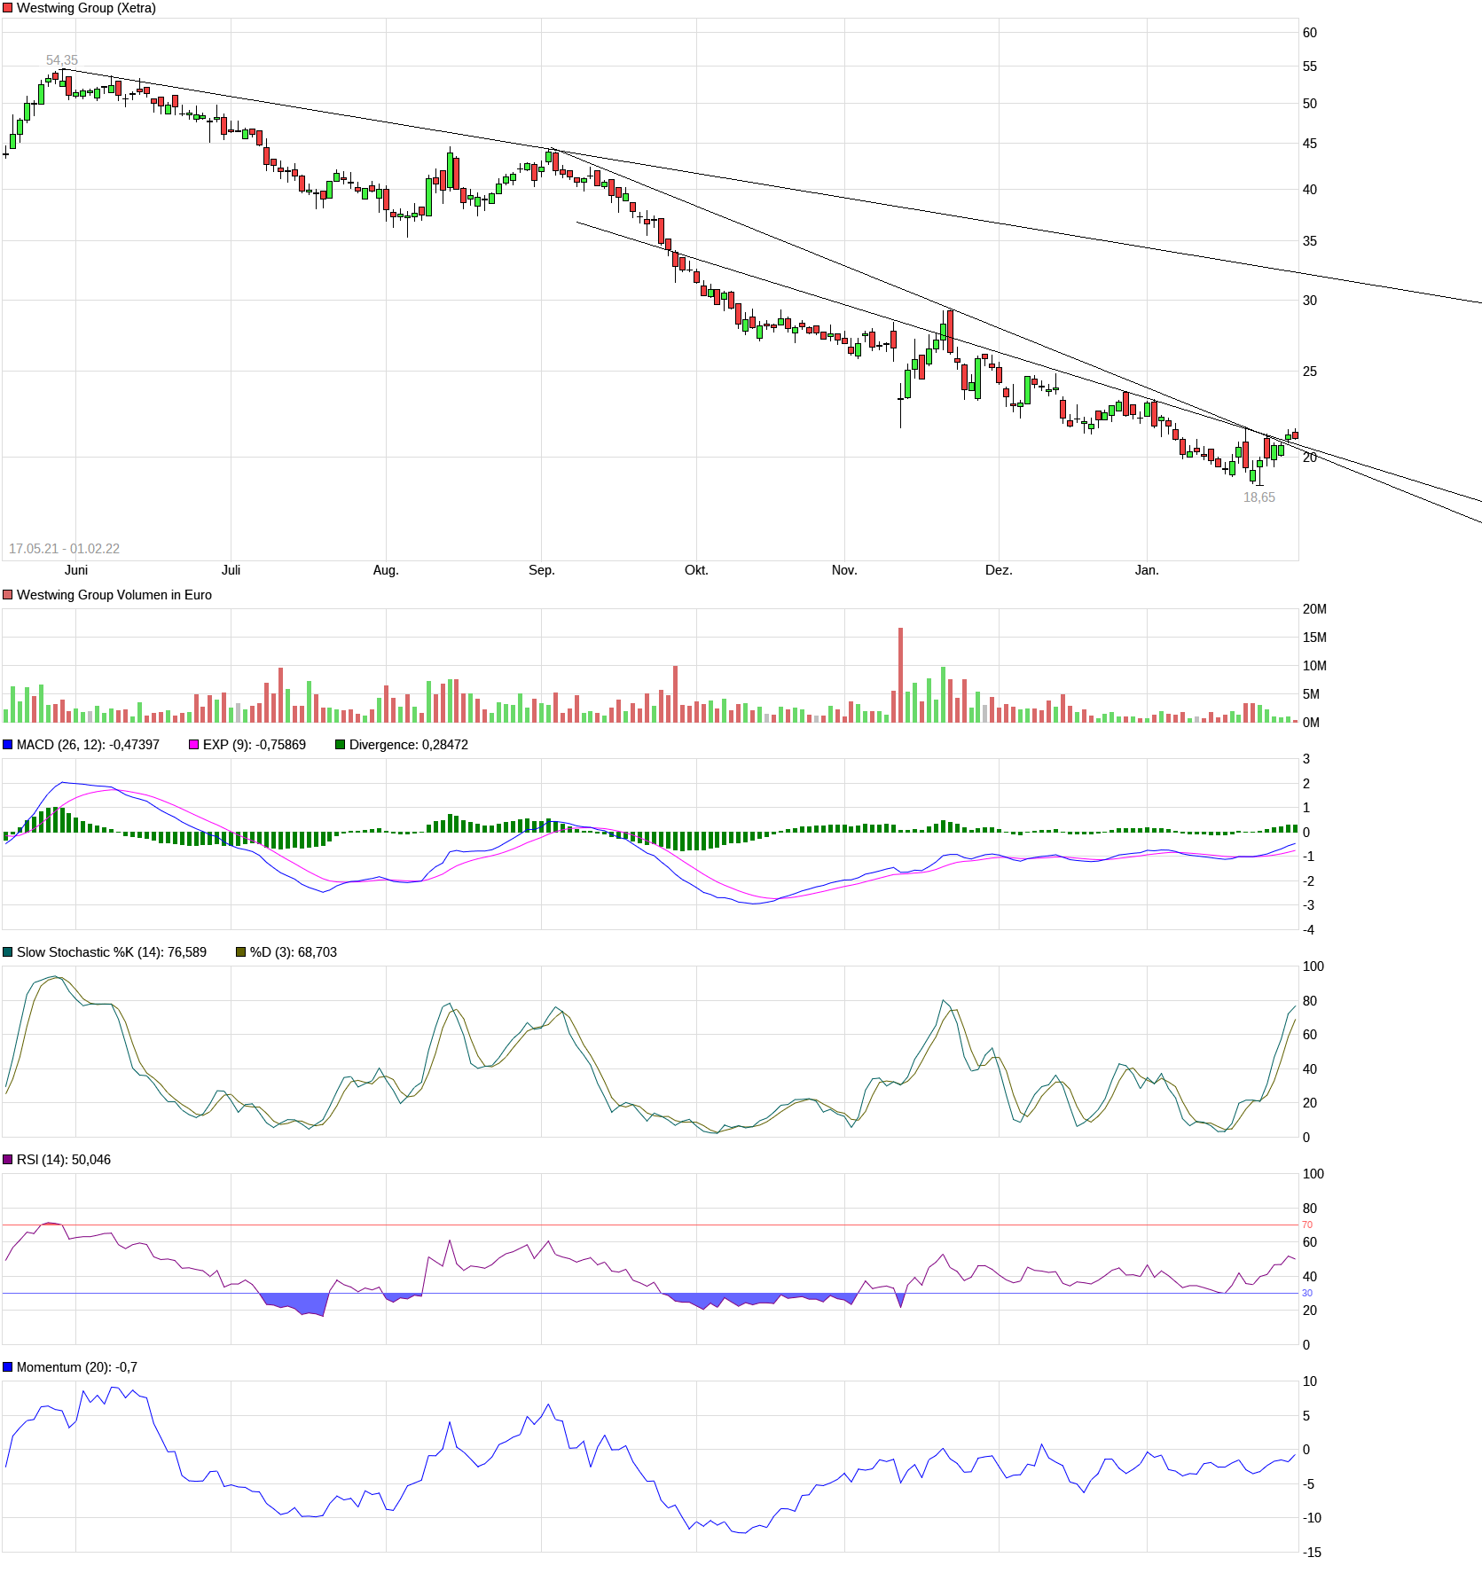Click the '0M' volume axis label
This screenshot has height=1573, width=1482.
(1311, 723)
